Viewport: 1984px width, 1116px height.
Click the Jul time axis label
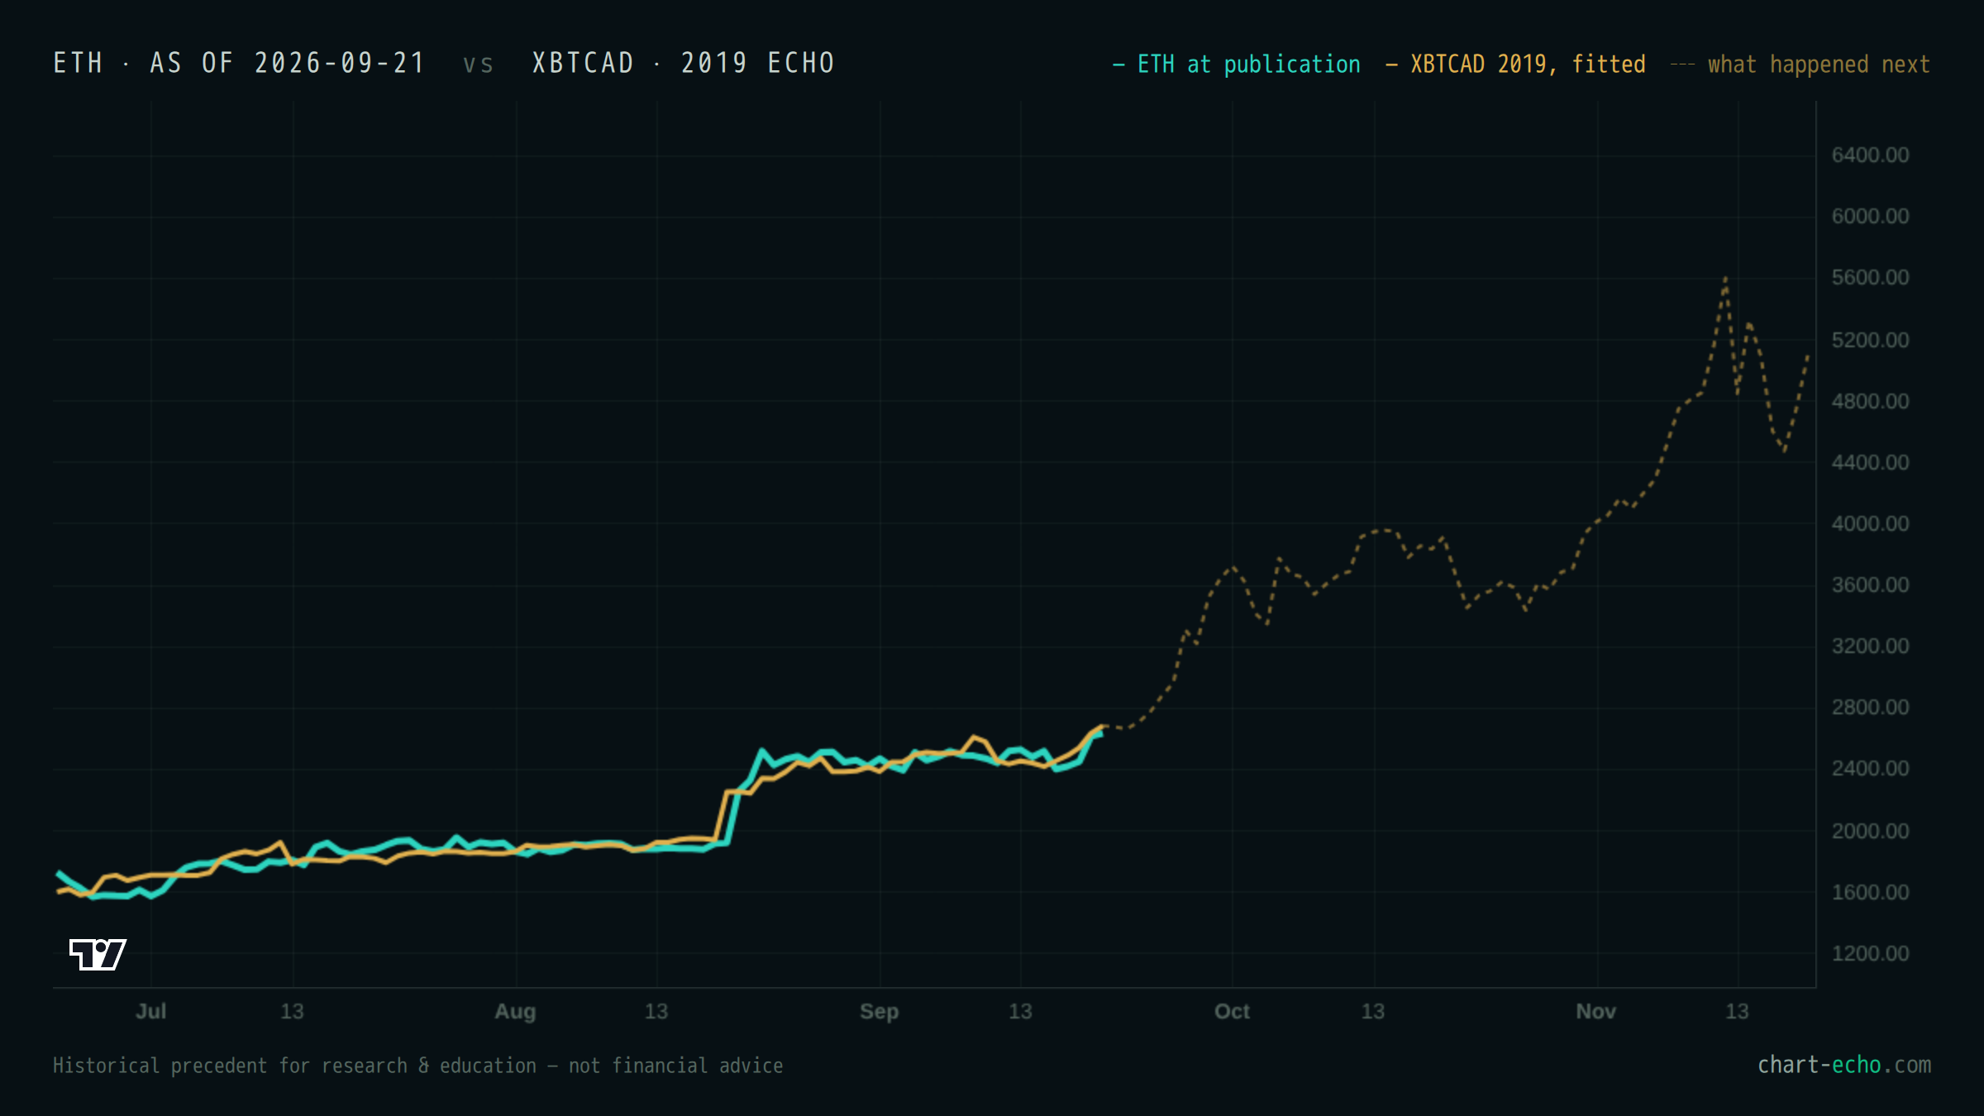click(151, 1011)
